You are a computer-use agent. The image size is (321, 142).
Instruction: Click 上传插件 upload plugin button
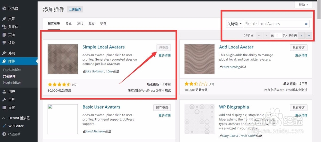[x=75, y=9]
